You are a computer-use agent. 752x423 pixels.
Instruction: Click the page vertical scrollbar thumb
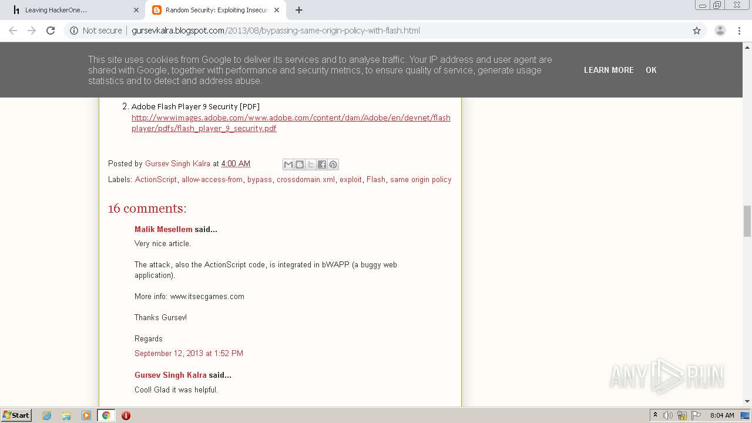747,221
